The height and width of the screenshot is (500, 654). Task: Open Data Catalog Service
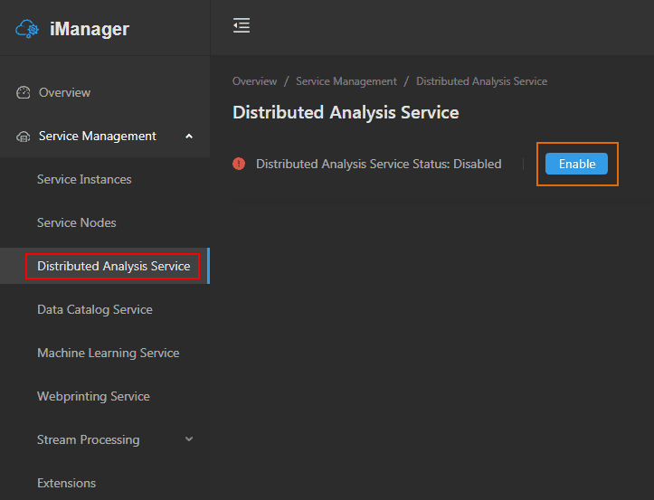[95, 309]
